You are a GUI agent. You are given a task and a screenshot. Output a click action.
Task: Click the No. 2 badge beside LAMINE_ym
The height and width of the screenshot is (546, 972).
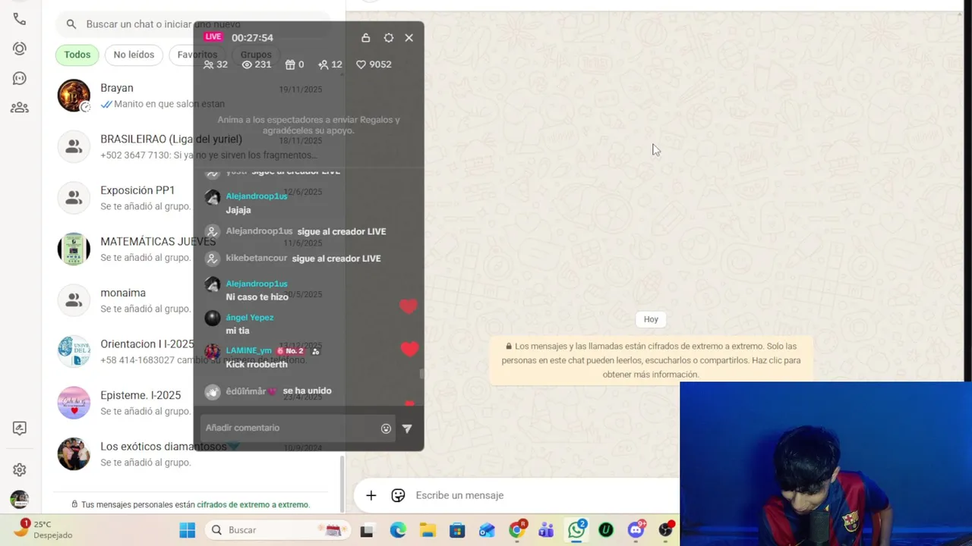[290, 351]
